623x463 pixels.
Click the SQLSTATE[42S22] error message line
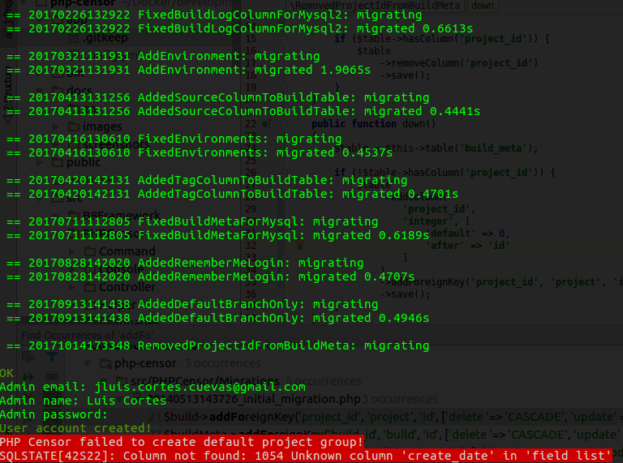(305, 456)
